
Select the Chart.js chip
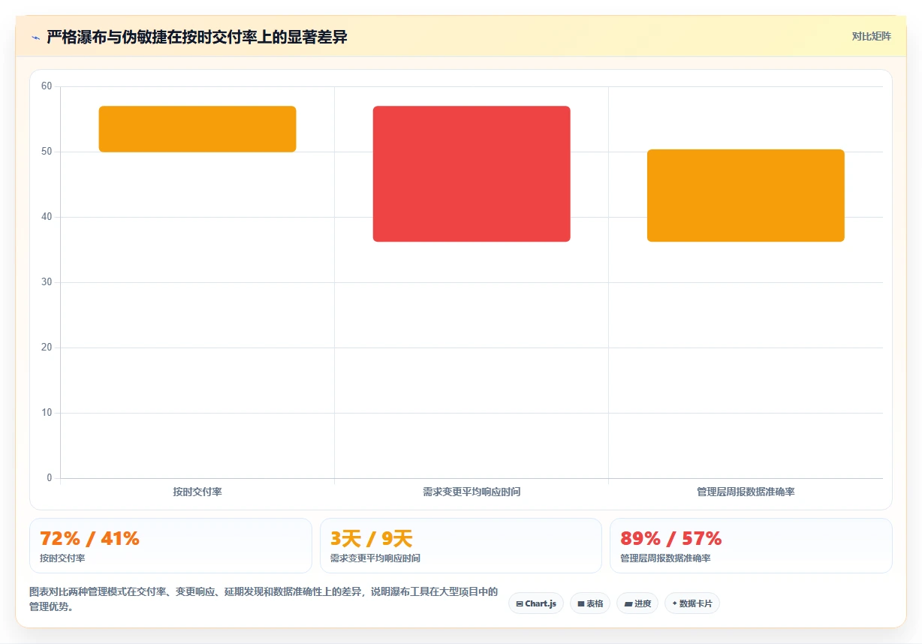(x=536, y=603)
